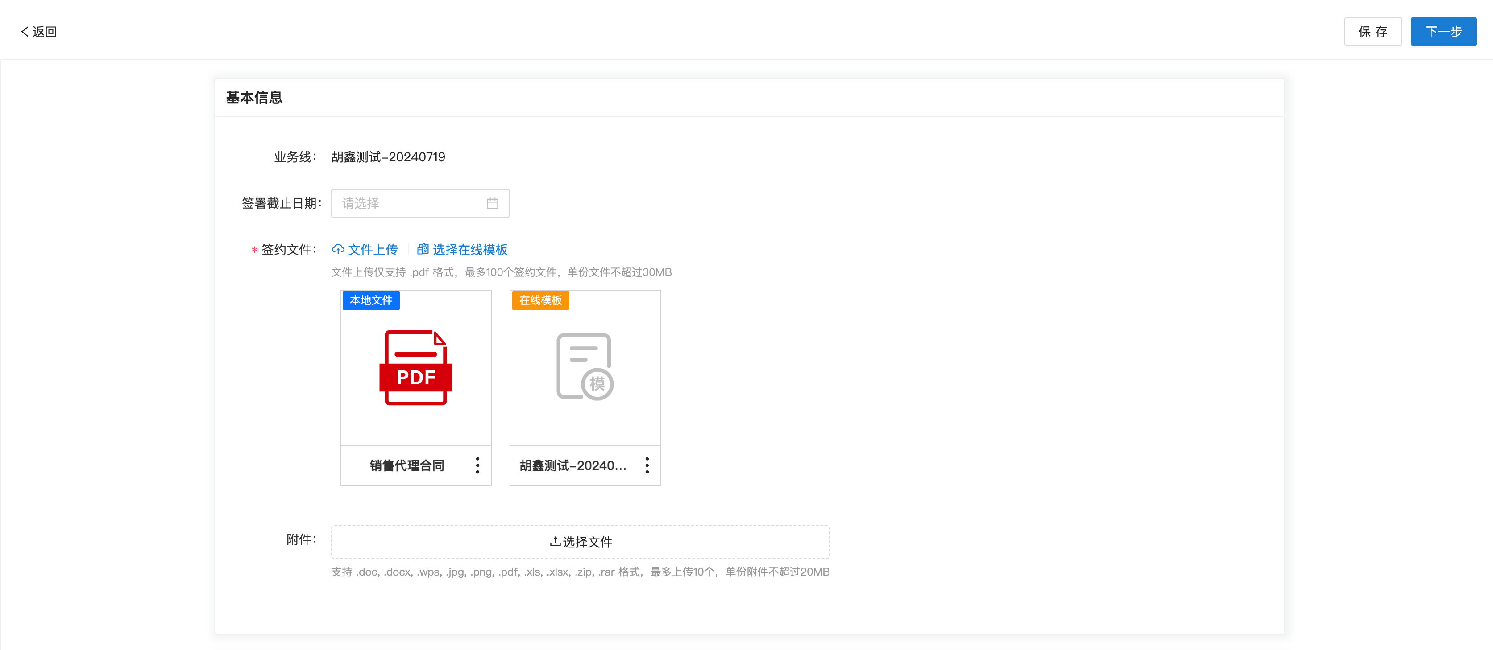Screen dimensions: 1493x650
Task: Click the 业务线 value 胡鑫测试-20240719
Action: pos(388,157)
